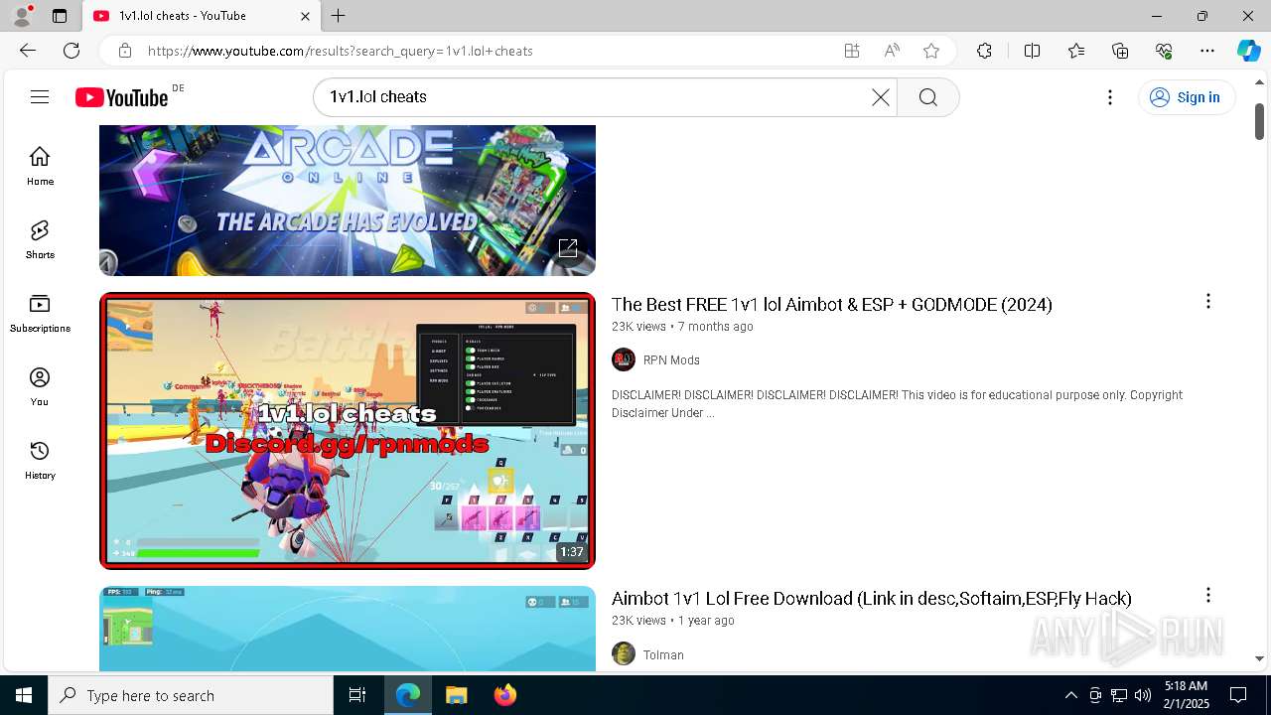
Task: Run the search with the magnifier button
Action: (x=927, y=96)
